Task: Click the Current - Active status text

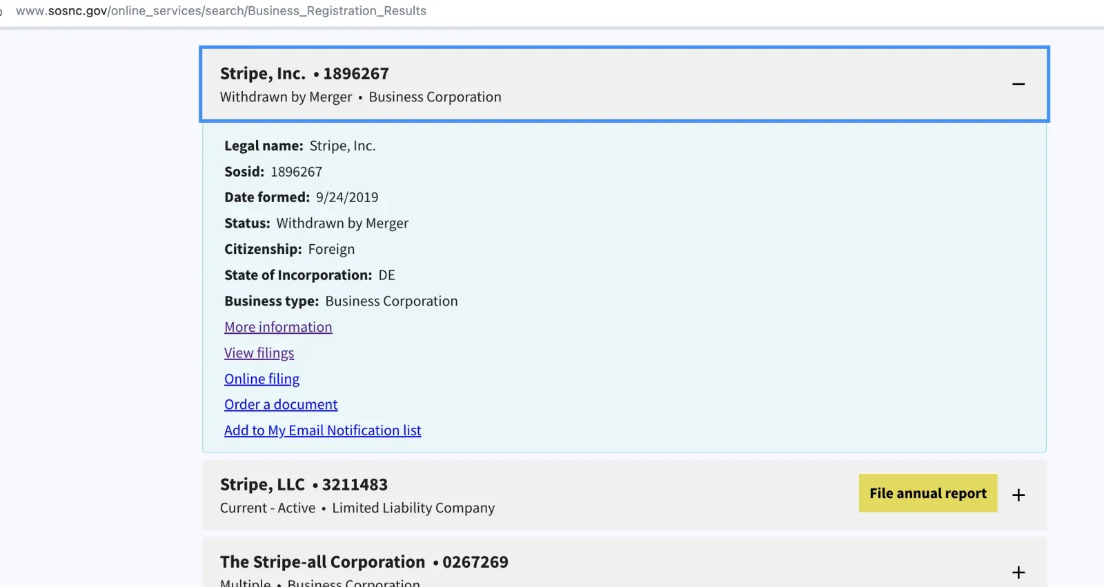Action: coord(268,508)
